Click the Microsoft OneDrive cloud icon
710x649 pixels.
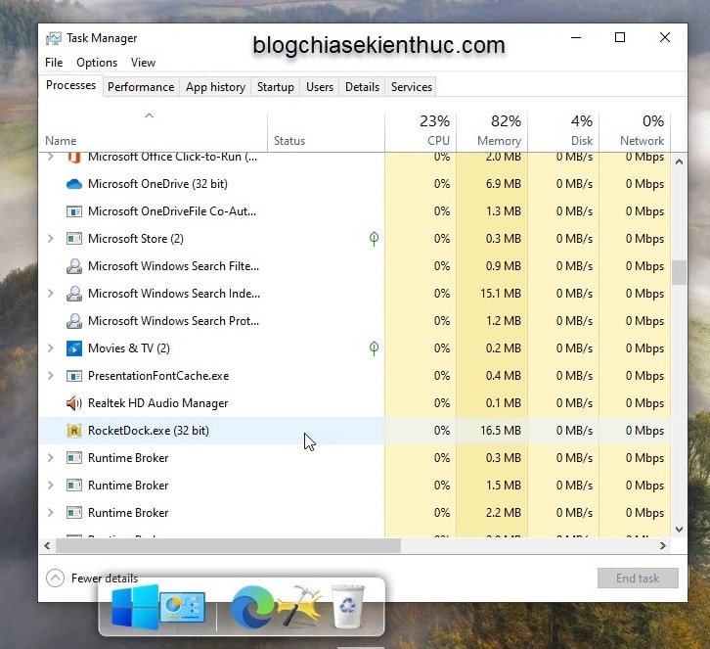(x=74, y=184)
